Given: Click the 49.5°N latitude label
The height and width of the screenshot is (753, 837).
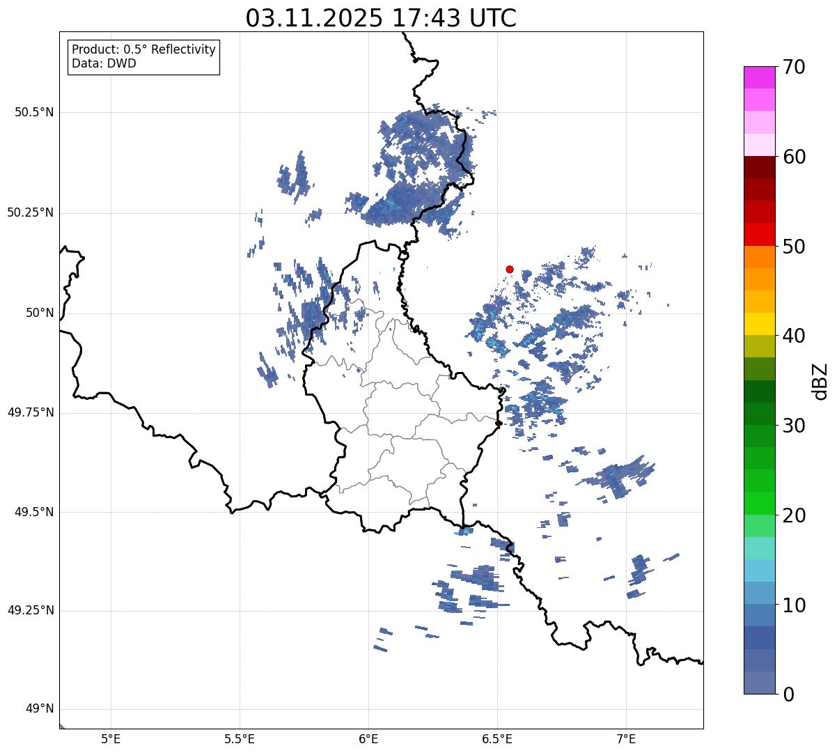Looking at the screenshot, I should point(34,512).
